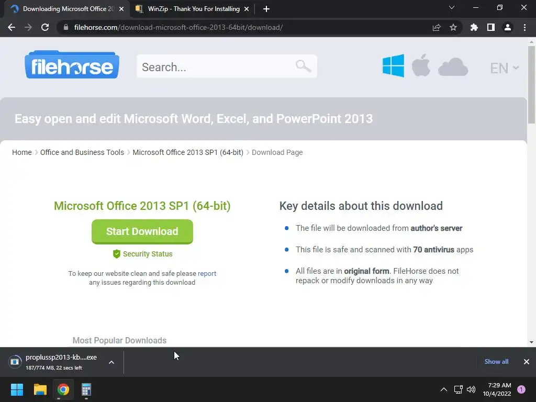Viewport: 536px width, 402px height.
Task: Close the downloads bar
Action: pyautogui.click(x=527, y=362)
